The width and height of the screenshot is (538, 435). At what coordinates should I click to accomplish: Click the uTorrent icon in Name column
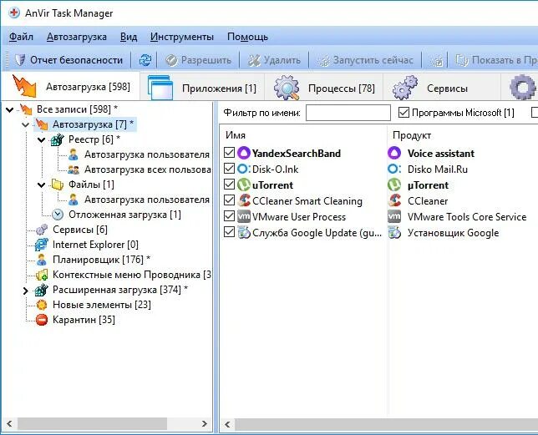(x=244, y=185)
